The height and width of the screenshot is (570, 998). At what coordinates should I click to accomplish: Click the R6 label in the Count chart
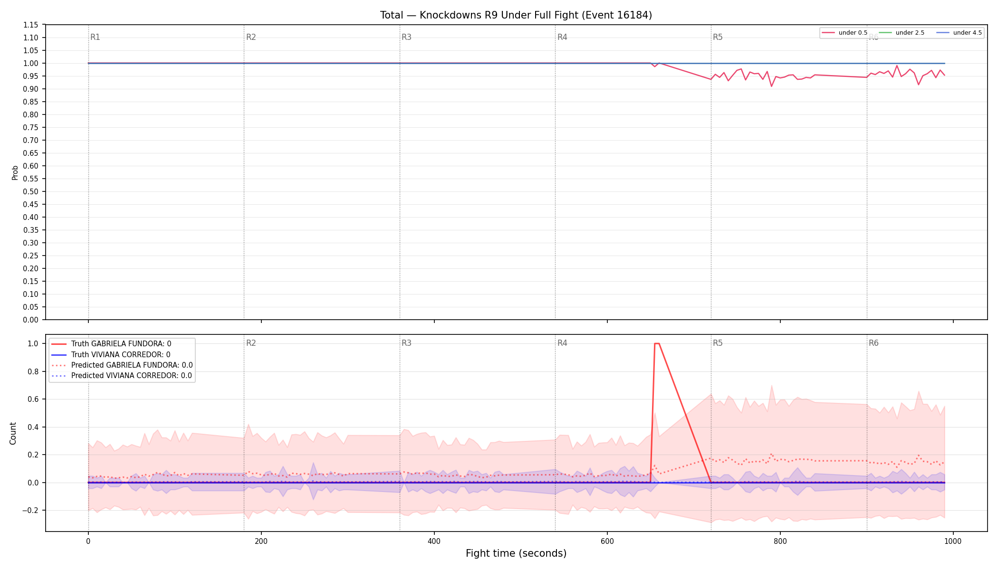coord(873,343)
